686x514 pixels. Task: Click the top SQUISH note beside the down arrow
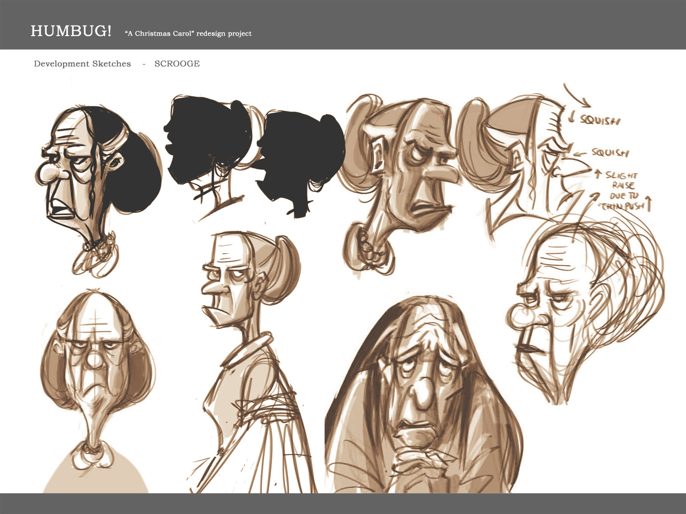(x=600, y=120)
